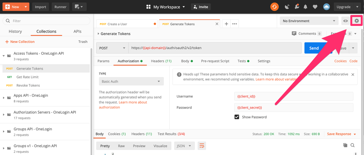This screenshot has width=364, height=155.
Task: Click the Send button
Action: click(314, 48)
